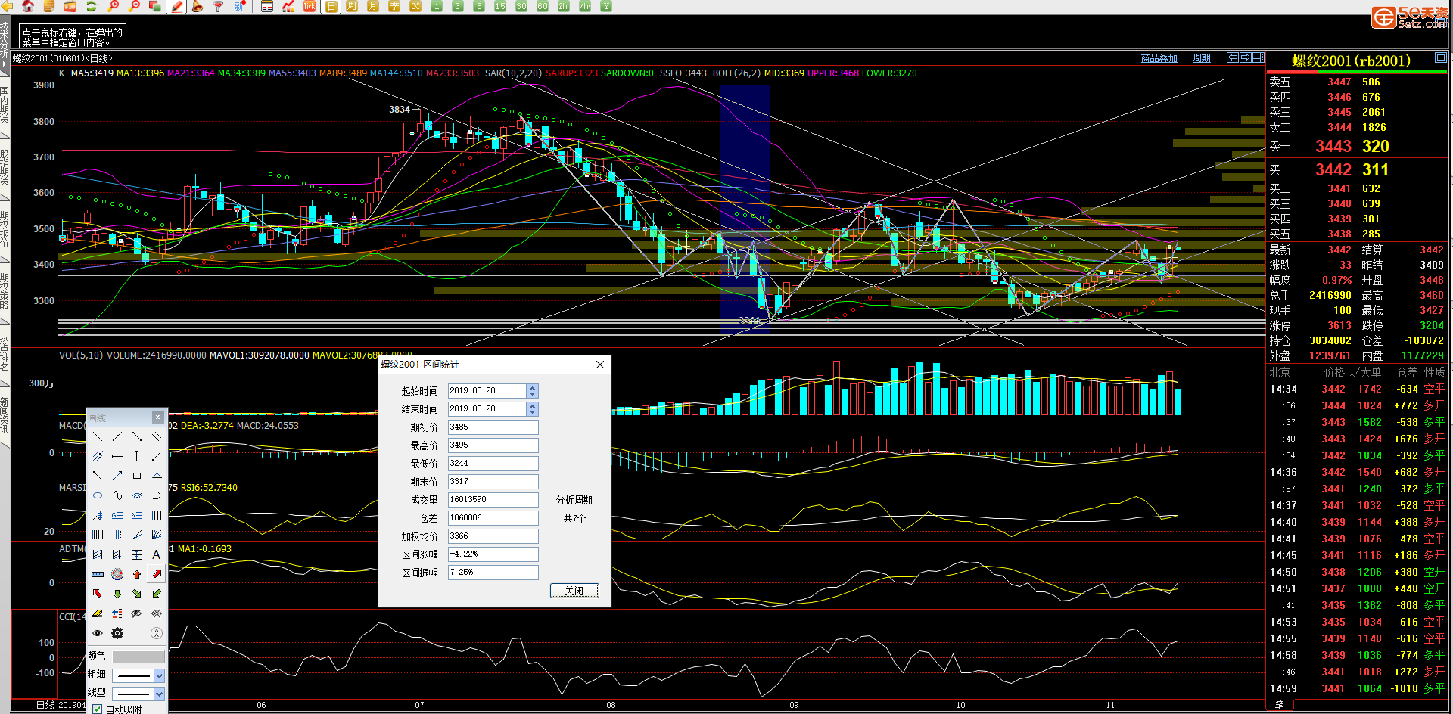The height and width of the screenshot is (714, 1453).
Task: Close the 区间统计 dialog with X
Action: (600, 365)
